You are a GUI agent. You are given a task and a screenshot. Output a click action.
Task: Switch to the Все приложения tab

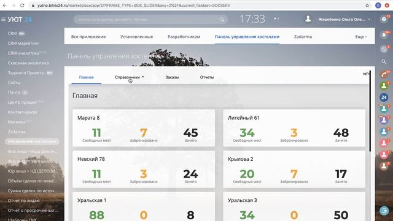[88, 37]
